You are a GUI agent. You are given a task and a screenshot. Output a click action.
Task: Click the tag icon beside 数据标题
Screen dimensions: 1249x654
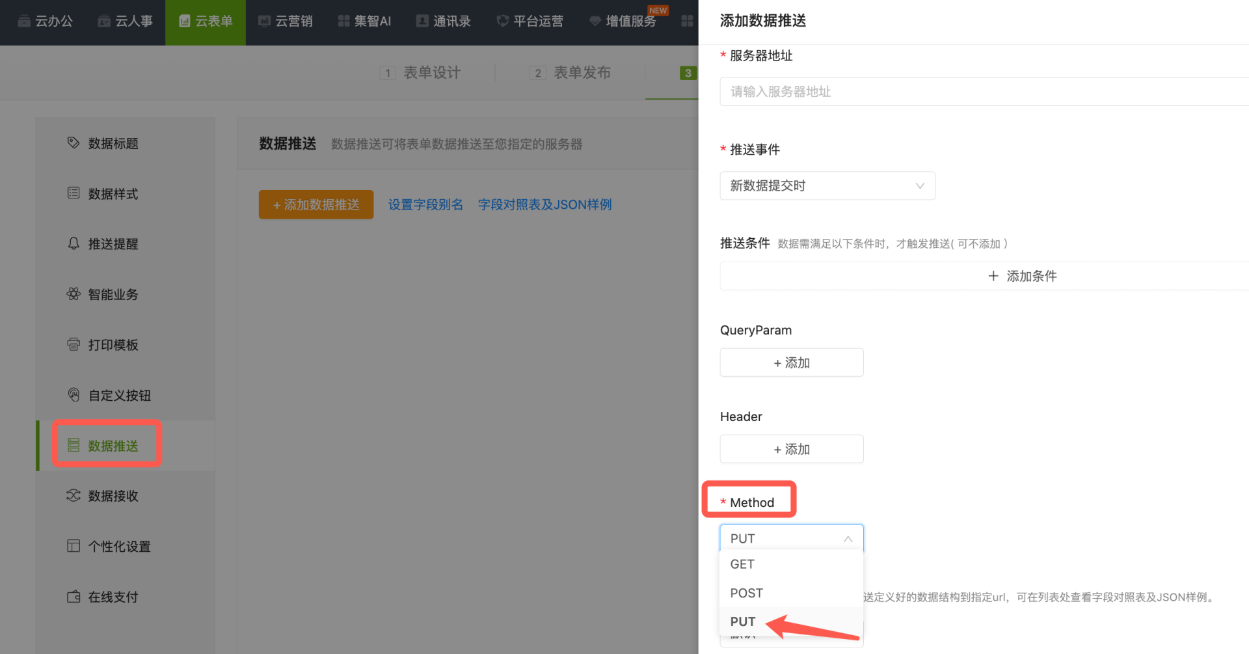74,143
